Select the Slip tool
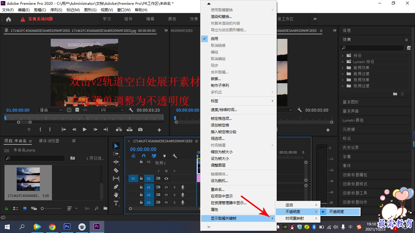The image size is (415, 233). (x=116, y=178)
